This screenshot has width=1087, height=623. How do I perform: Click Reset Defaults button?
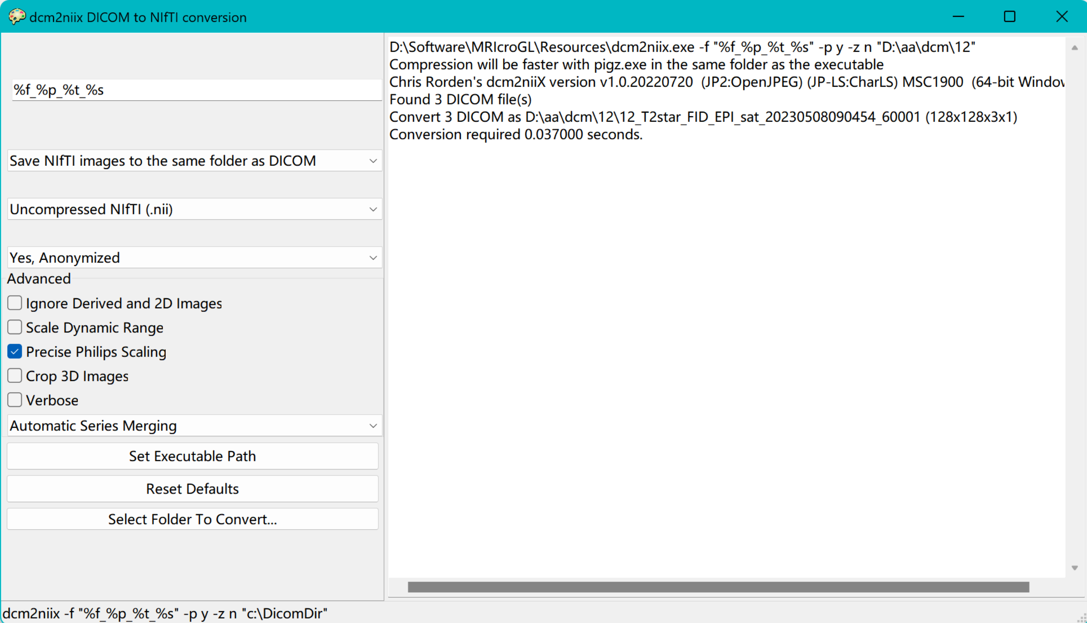point(193,489)
